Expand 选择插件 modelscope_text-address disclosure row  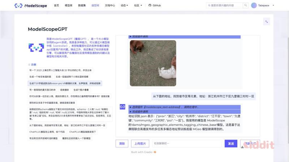click(x=185, y=107)
